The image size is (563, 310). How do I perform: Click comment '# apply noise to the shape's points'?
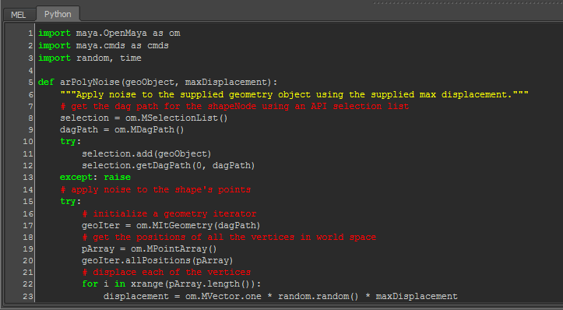point(155,190)
